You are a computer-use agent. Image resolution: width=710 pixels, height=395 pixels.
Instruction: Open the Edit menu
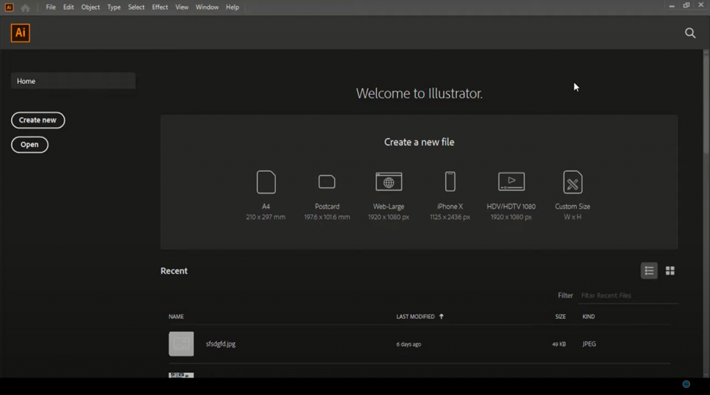pos(69,7)
